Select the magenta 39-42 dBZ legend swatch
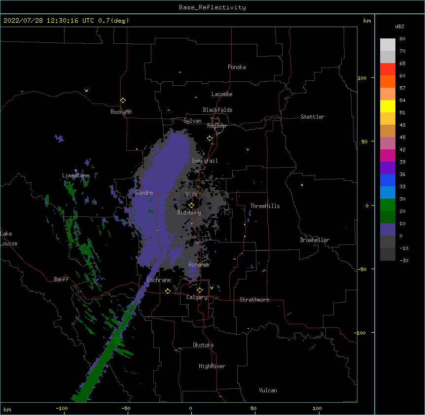The image size is (425, 415). [388, 156]
